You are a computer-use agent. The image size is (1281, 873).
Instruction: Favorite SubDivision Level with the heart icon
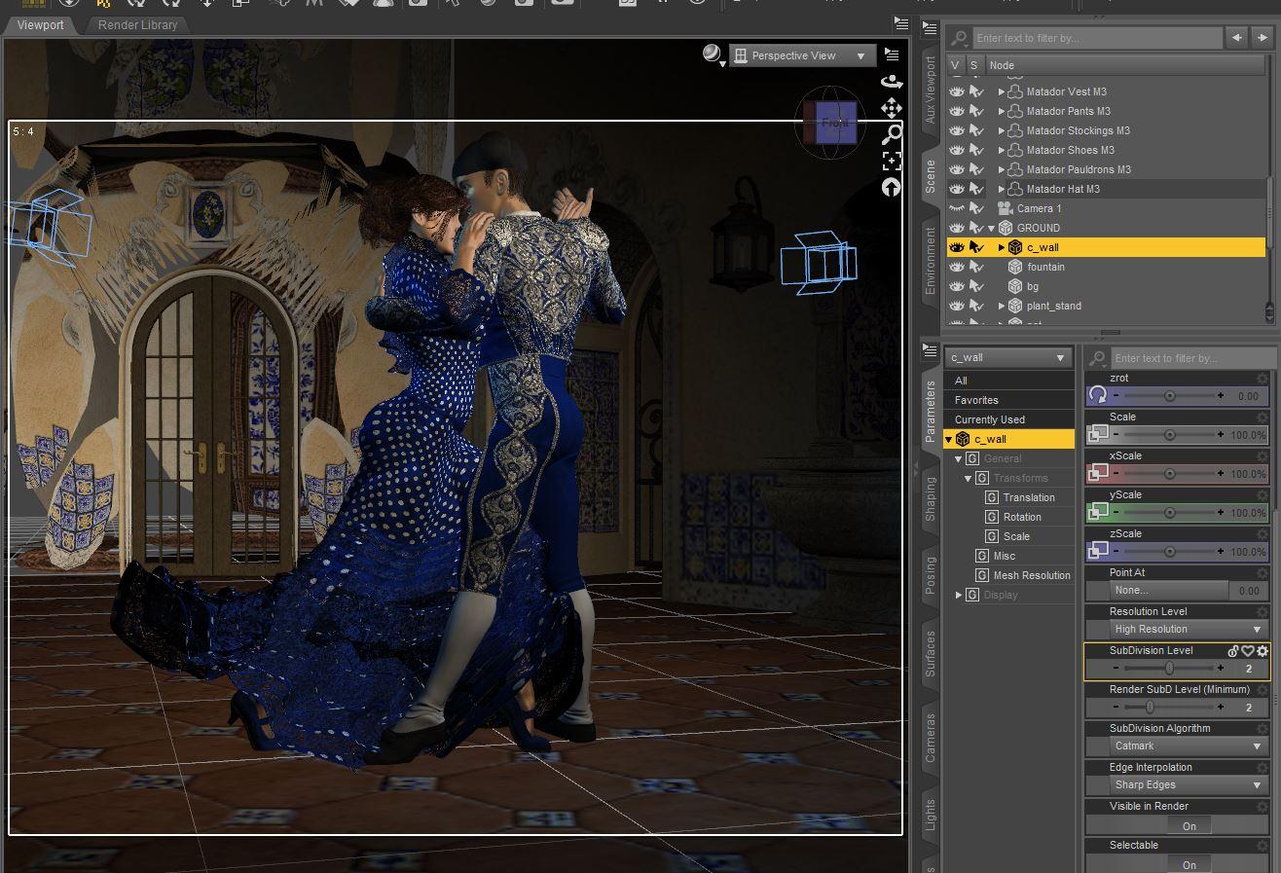pyautogui.click(x=1248, y=651)
